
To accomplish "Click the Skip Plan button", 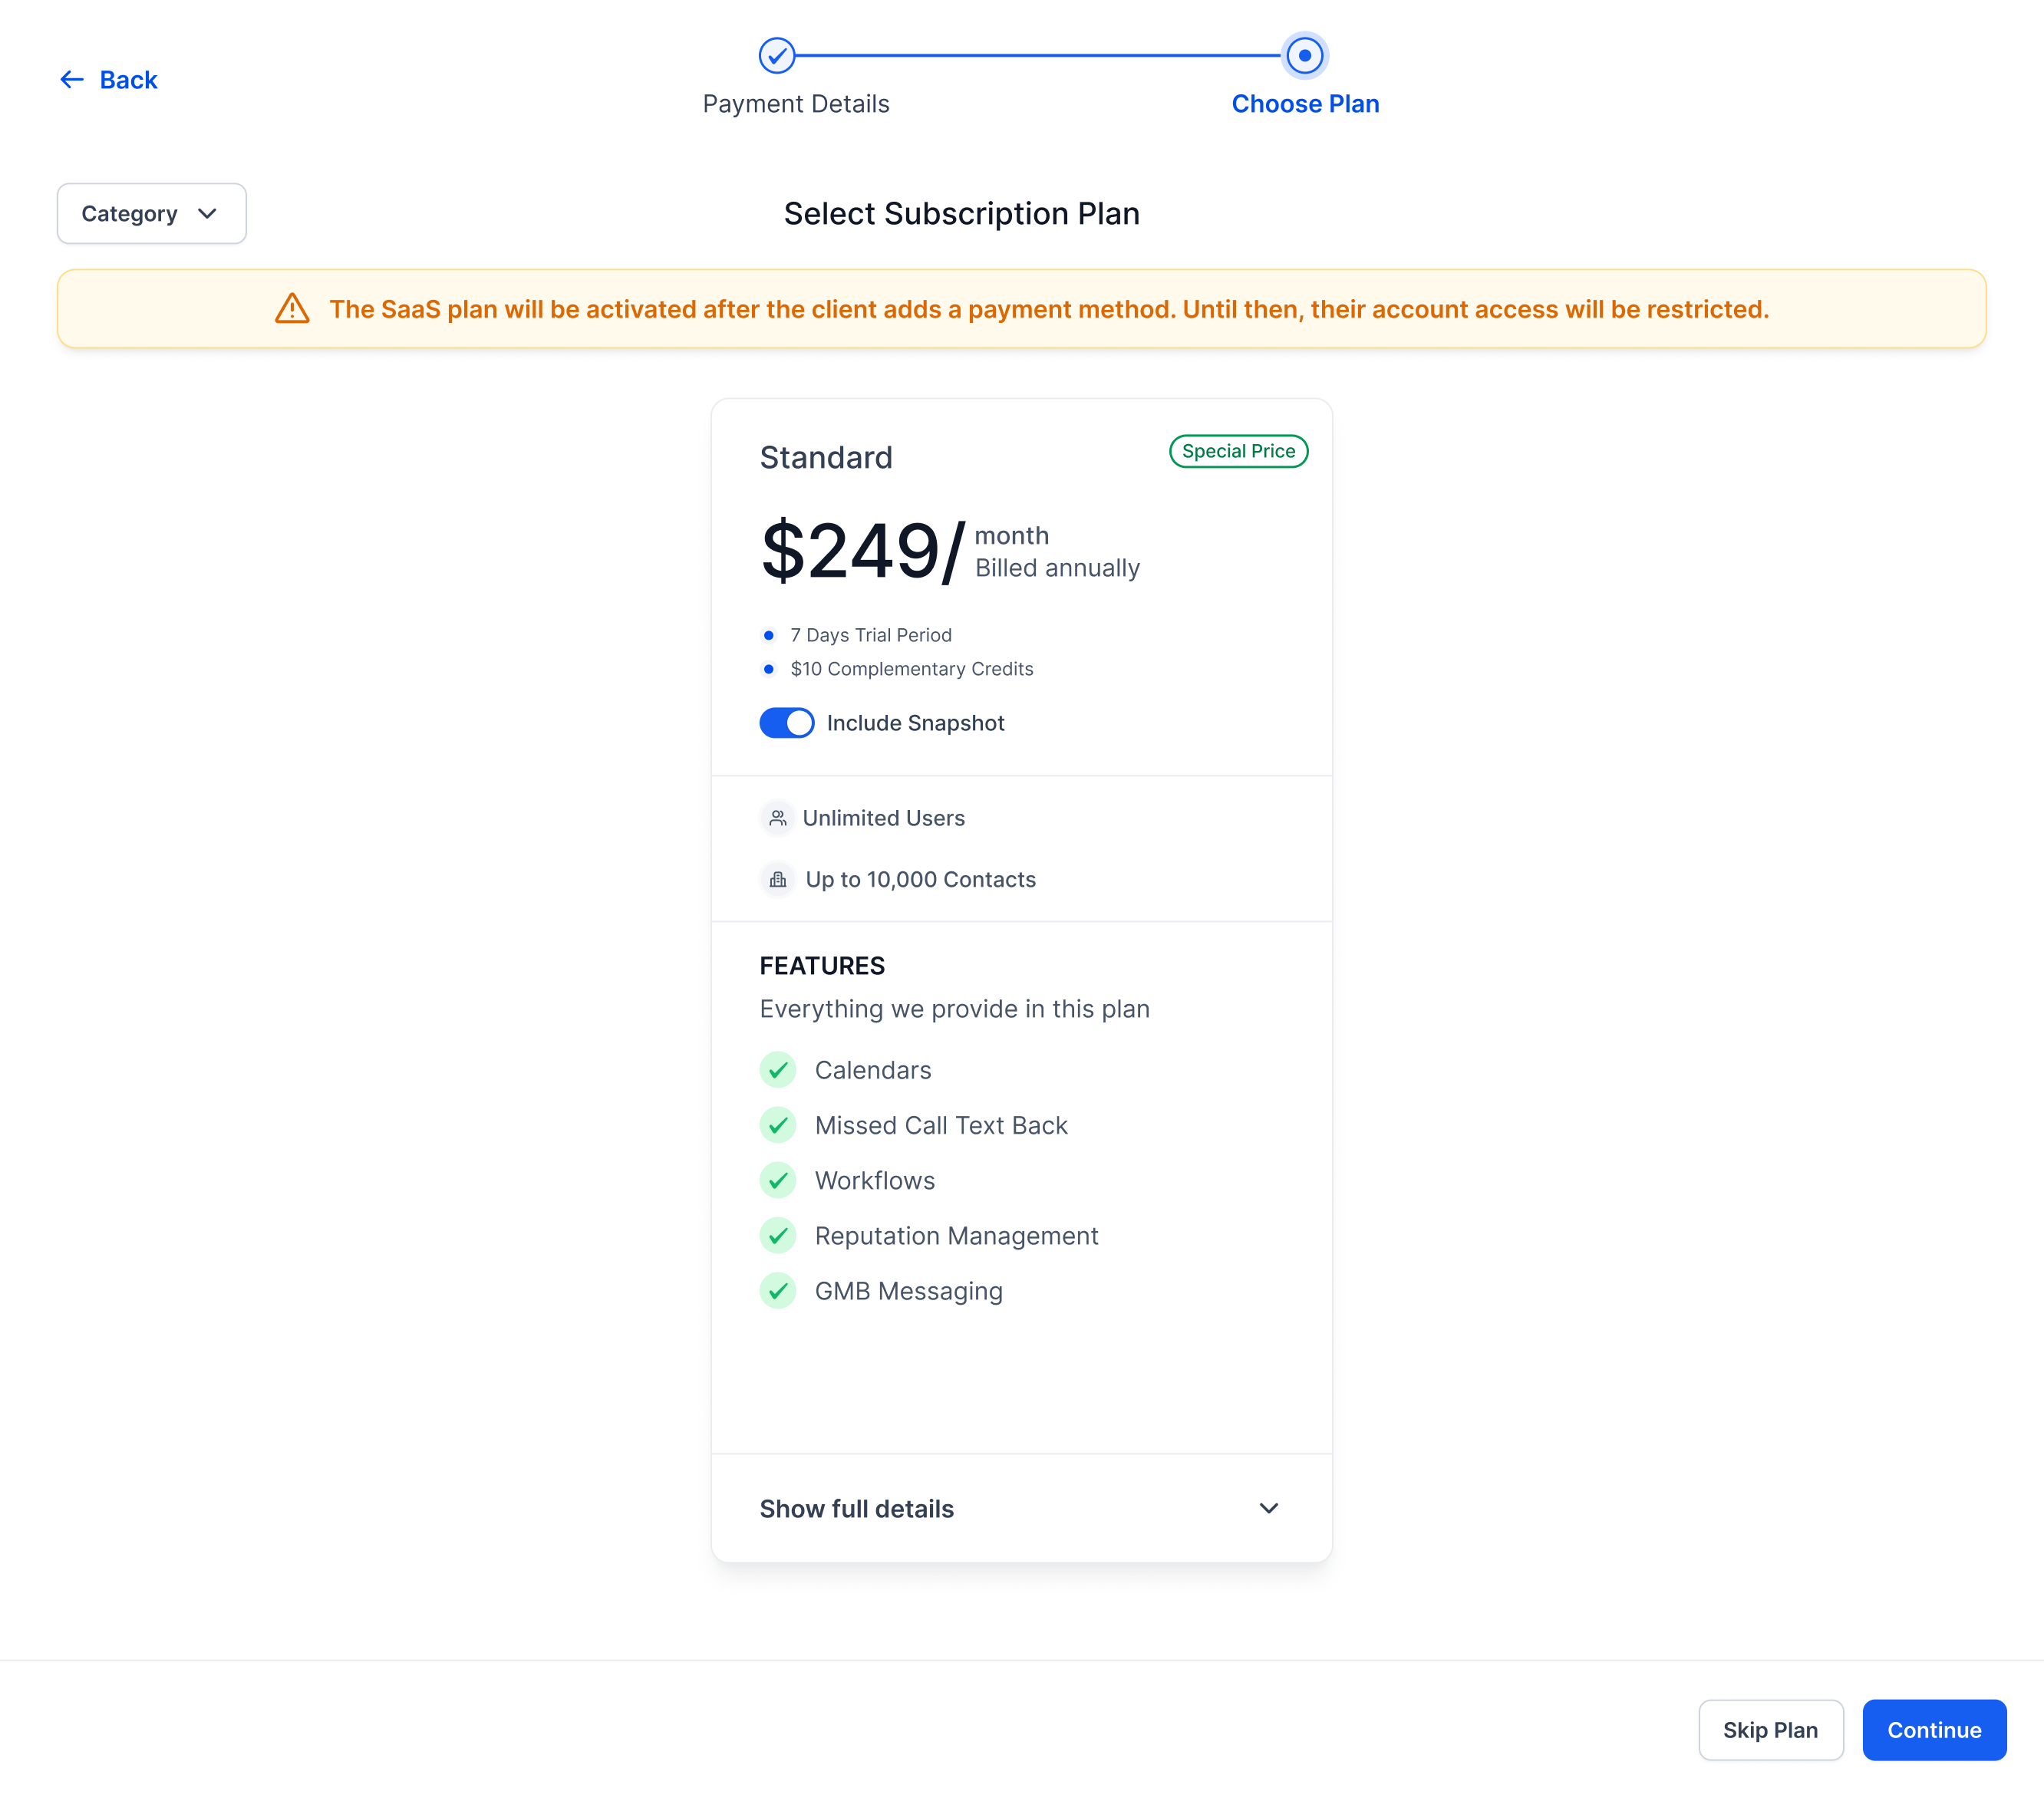I will tap(1770, 1730).
